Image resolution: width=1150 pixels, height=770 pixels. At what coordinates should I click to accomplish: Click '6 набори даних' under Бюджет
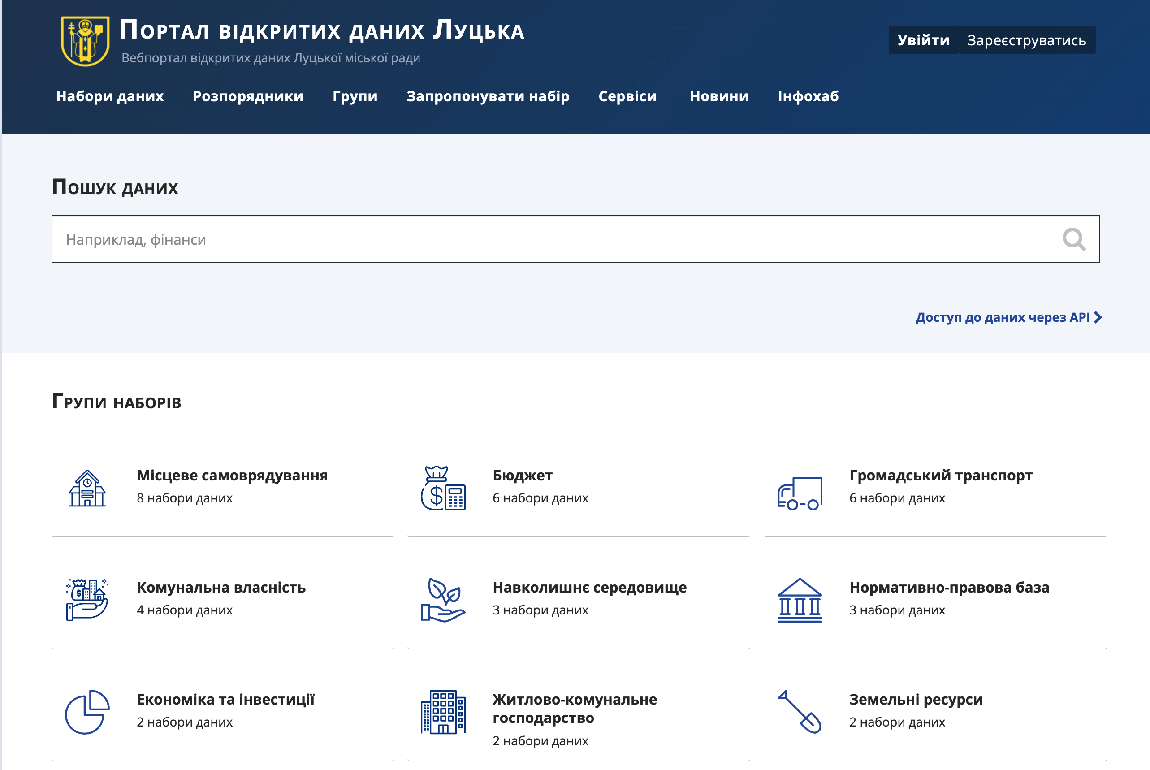coord(540,498)
